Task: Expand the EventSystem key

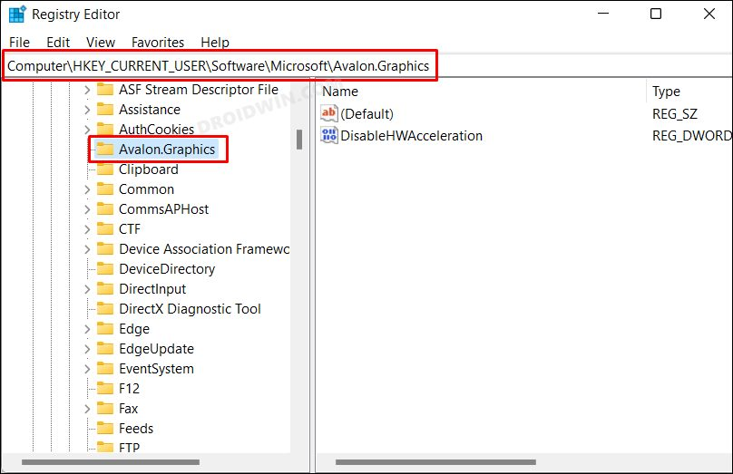Action: pyautogui.click(x=87, y=369)
